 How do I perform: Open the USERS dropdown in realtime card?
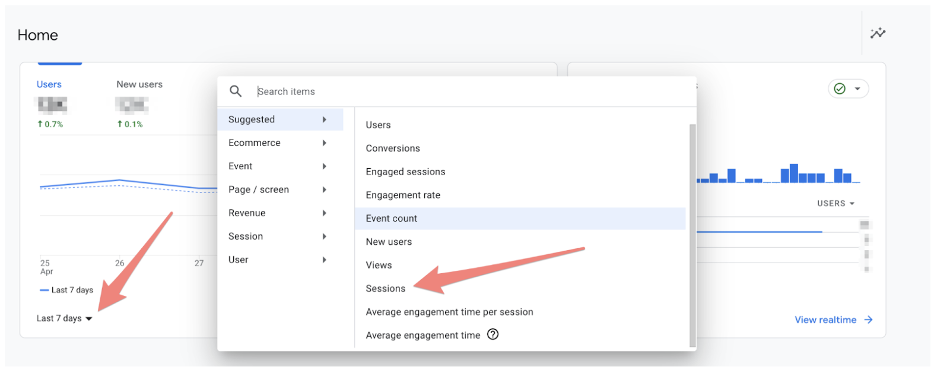click(x=835, y=203)
